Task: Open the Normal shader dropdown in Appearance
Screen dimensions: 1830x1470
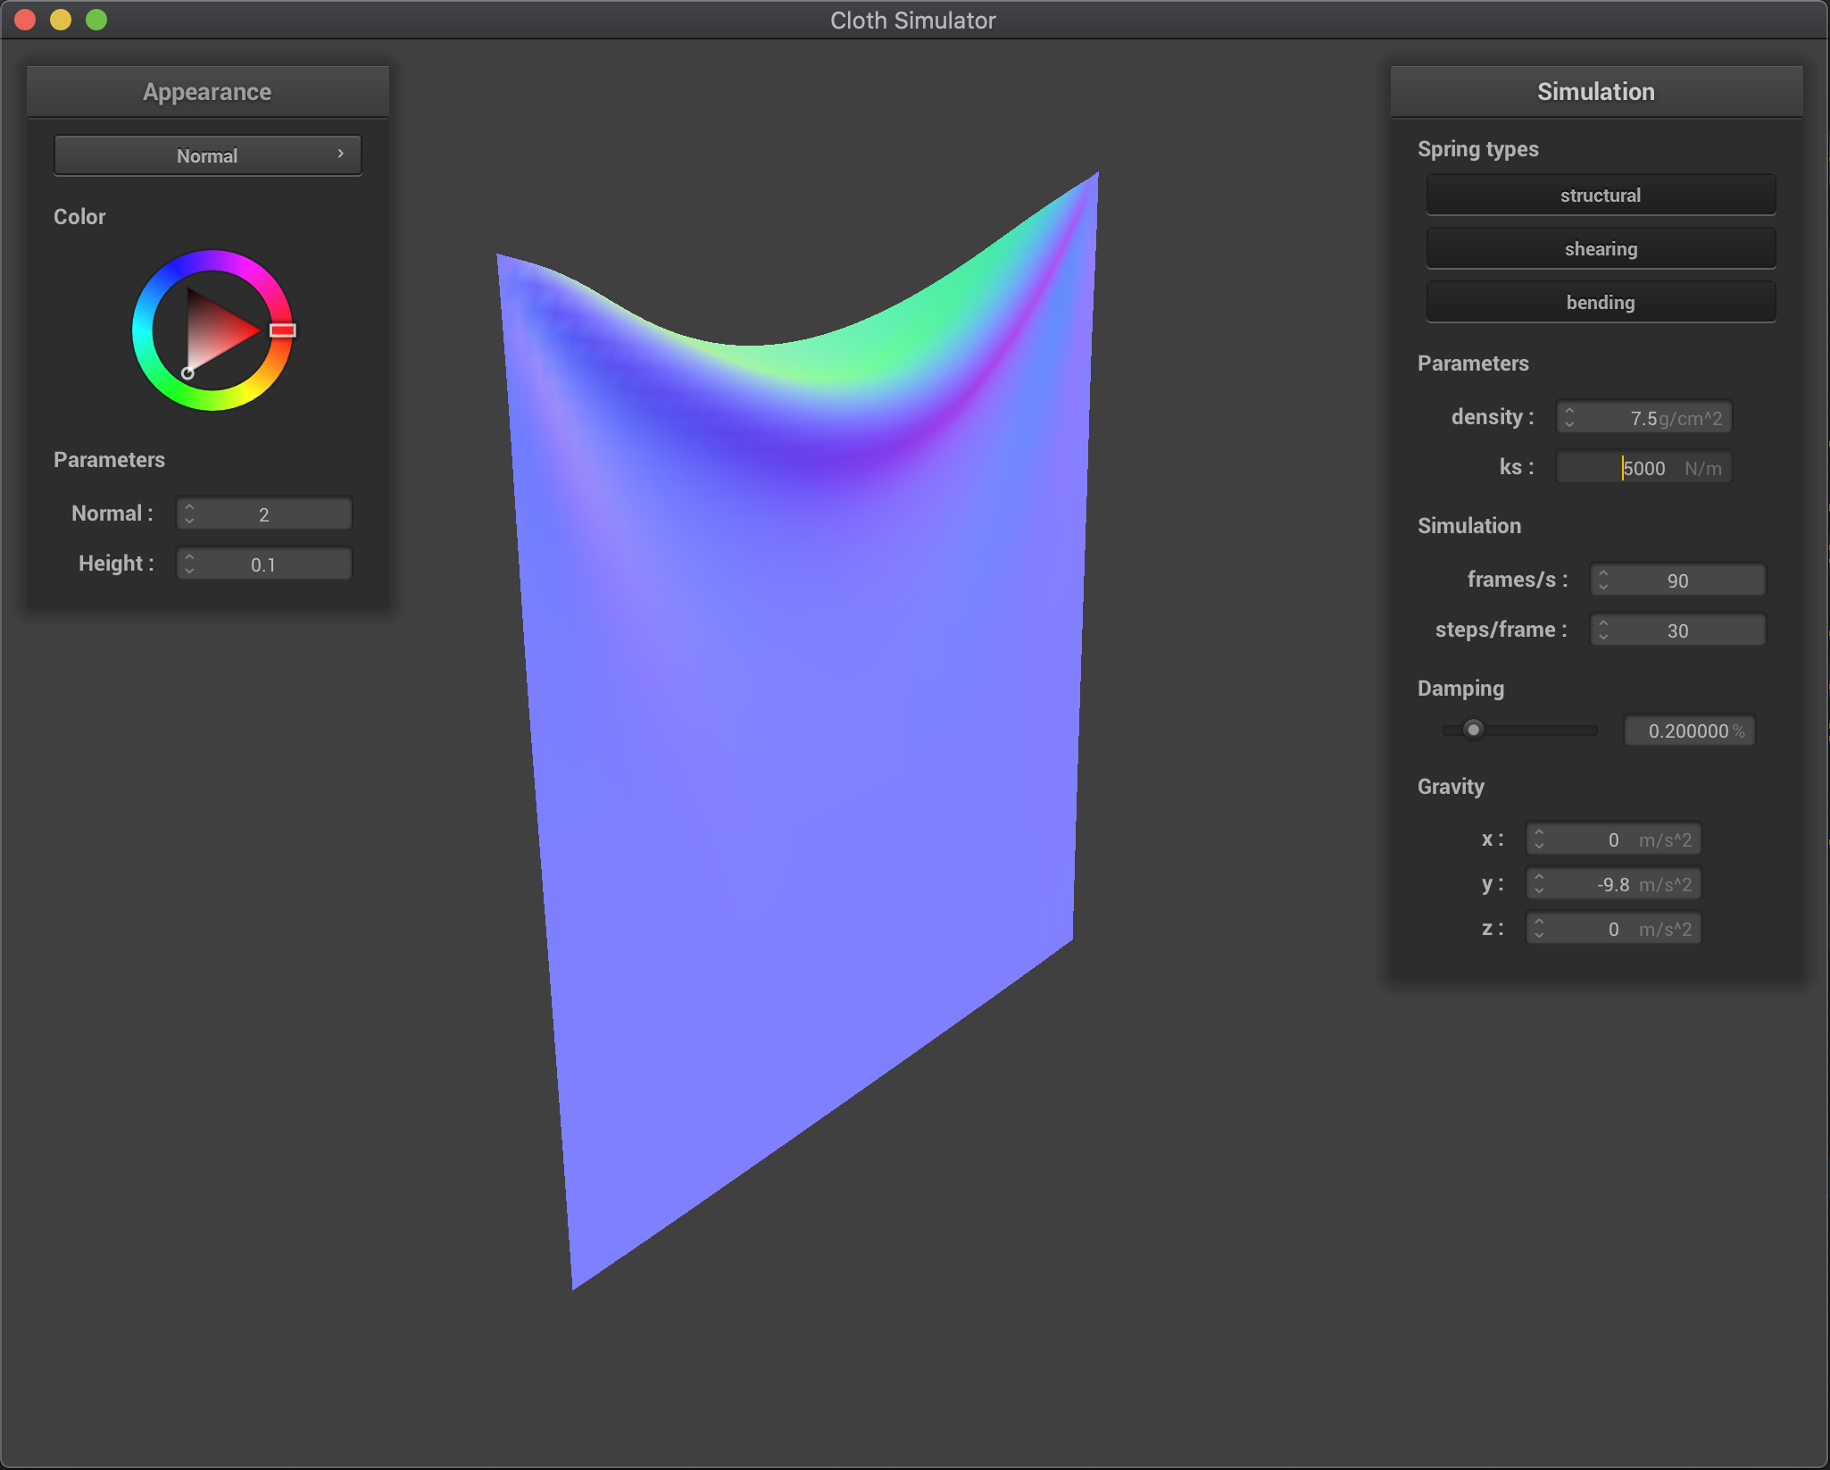Action: [207, 155]
